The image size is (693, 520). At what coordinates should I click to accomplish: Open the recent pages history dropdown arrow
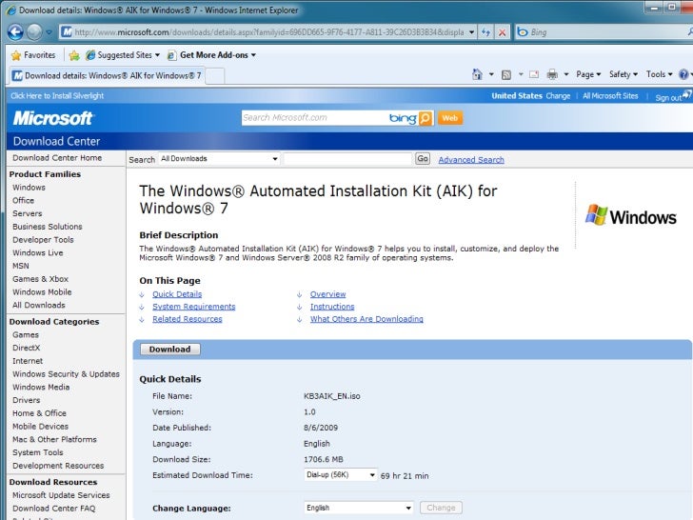pos(49,32)
